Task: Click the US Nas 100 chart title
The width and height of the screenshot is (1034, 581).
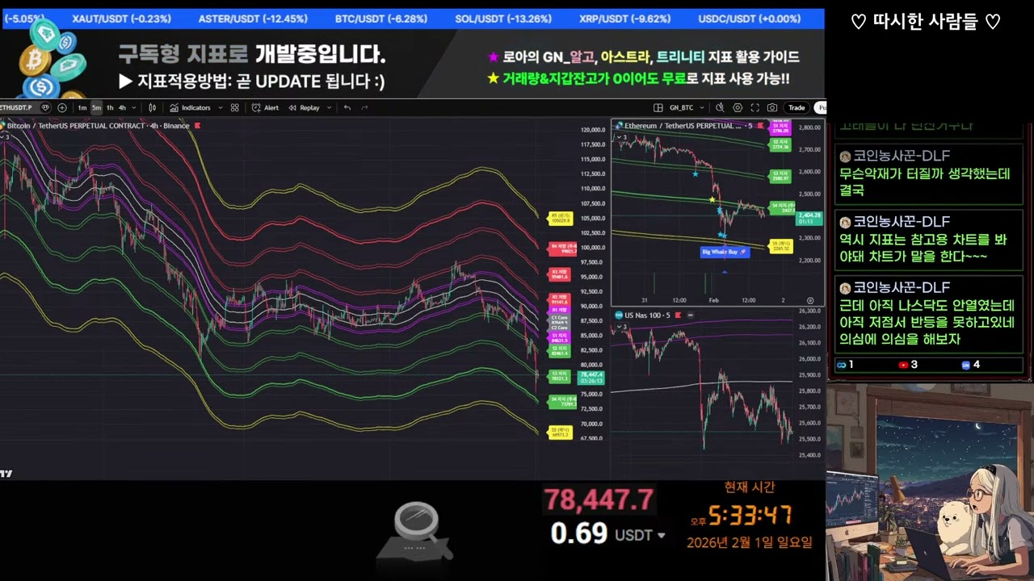Action: [x=649, y=315]
